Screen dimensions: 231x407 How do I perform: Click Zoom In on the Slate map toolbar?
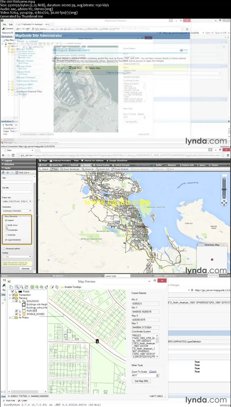click(x=88, y=169)
